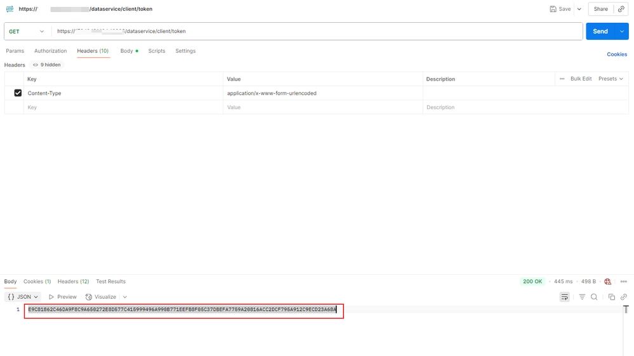634x356 pixels.
Task: Click line number 1 in response
Action: pos(18,310)
